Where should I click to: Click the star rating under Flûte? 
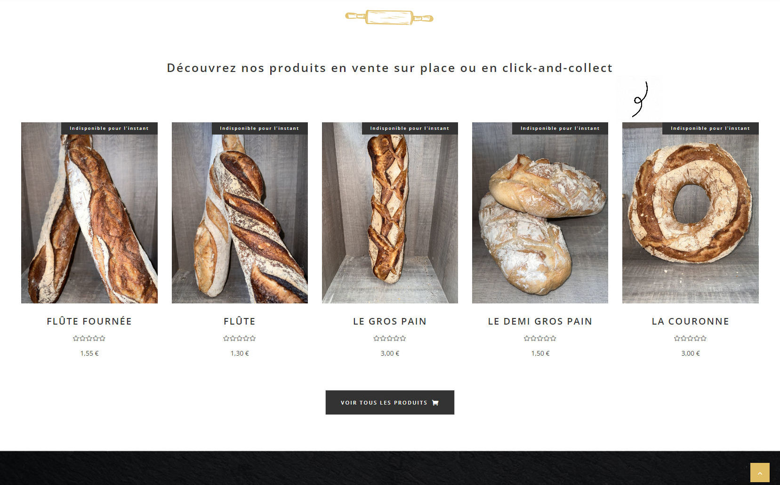(239, 338)
